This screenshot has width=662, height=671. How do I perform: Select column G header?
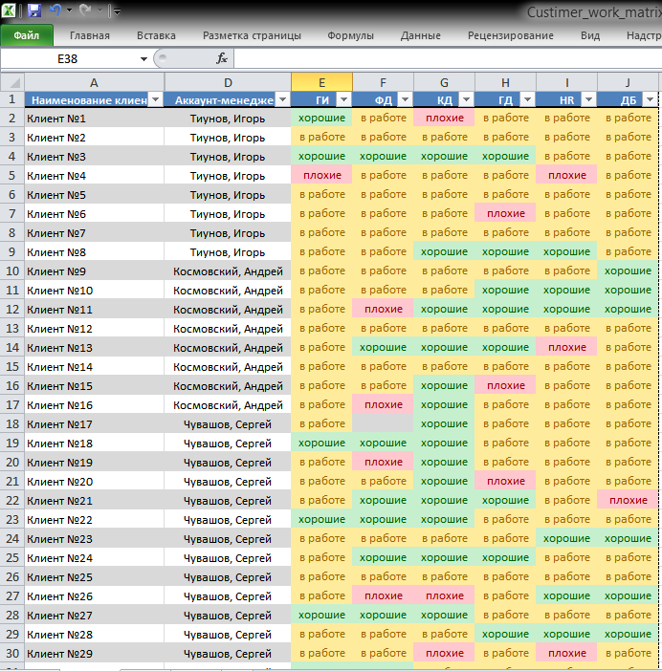(x=444, y=82)
